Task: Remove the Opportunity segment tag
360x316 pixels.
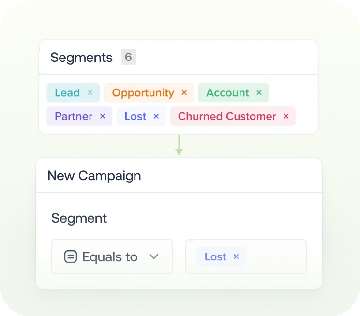Action: [184, 93]
